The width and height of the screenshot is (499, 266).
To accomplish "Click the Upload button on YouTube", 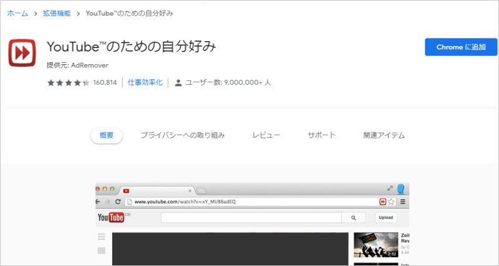I will coord(386,217).
